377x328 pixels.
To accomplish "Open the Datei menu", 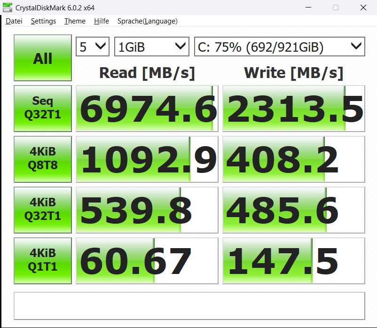I will pos(14,21).
